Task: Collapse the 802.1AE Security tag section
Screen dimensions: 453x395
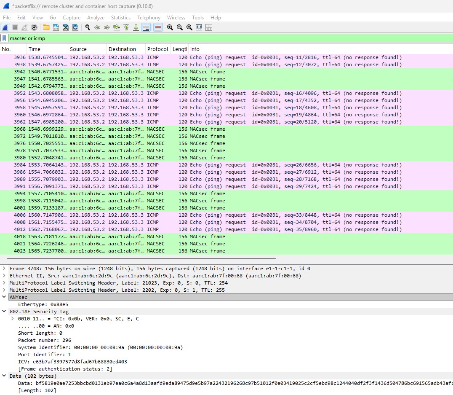Action: [x=4, y=312]
